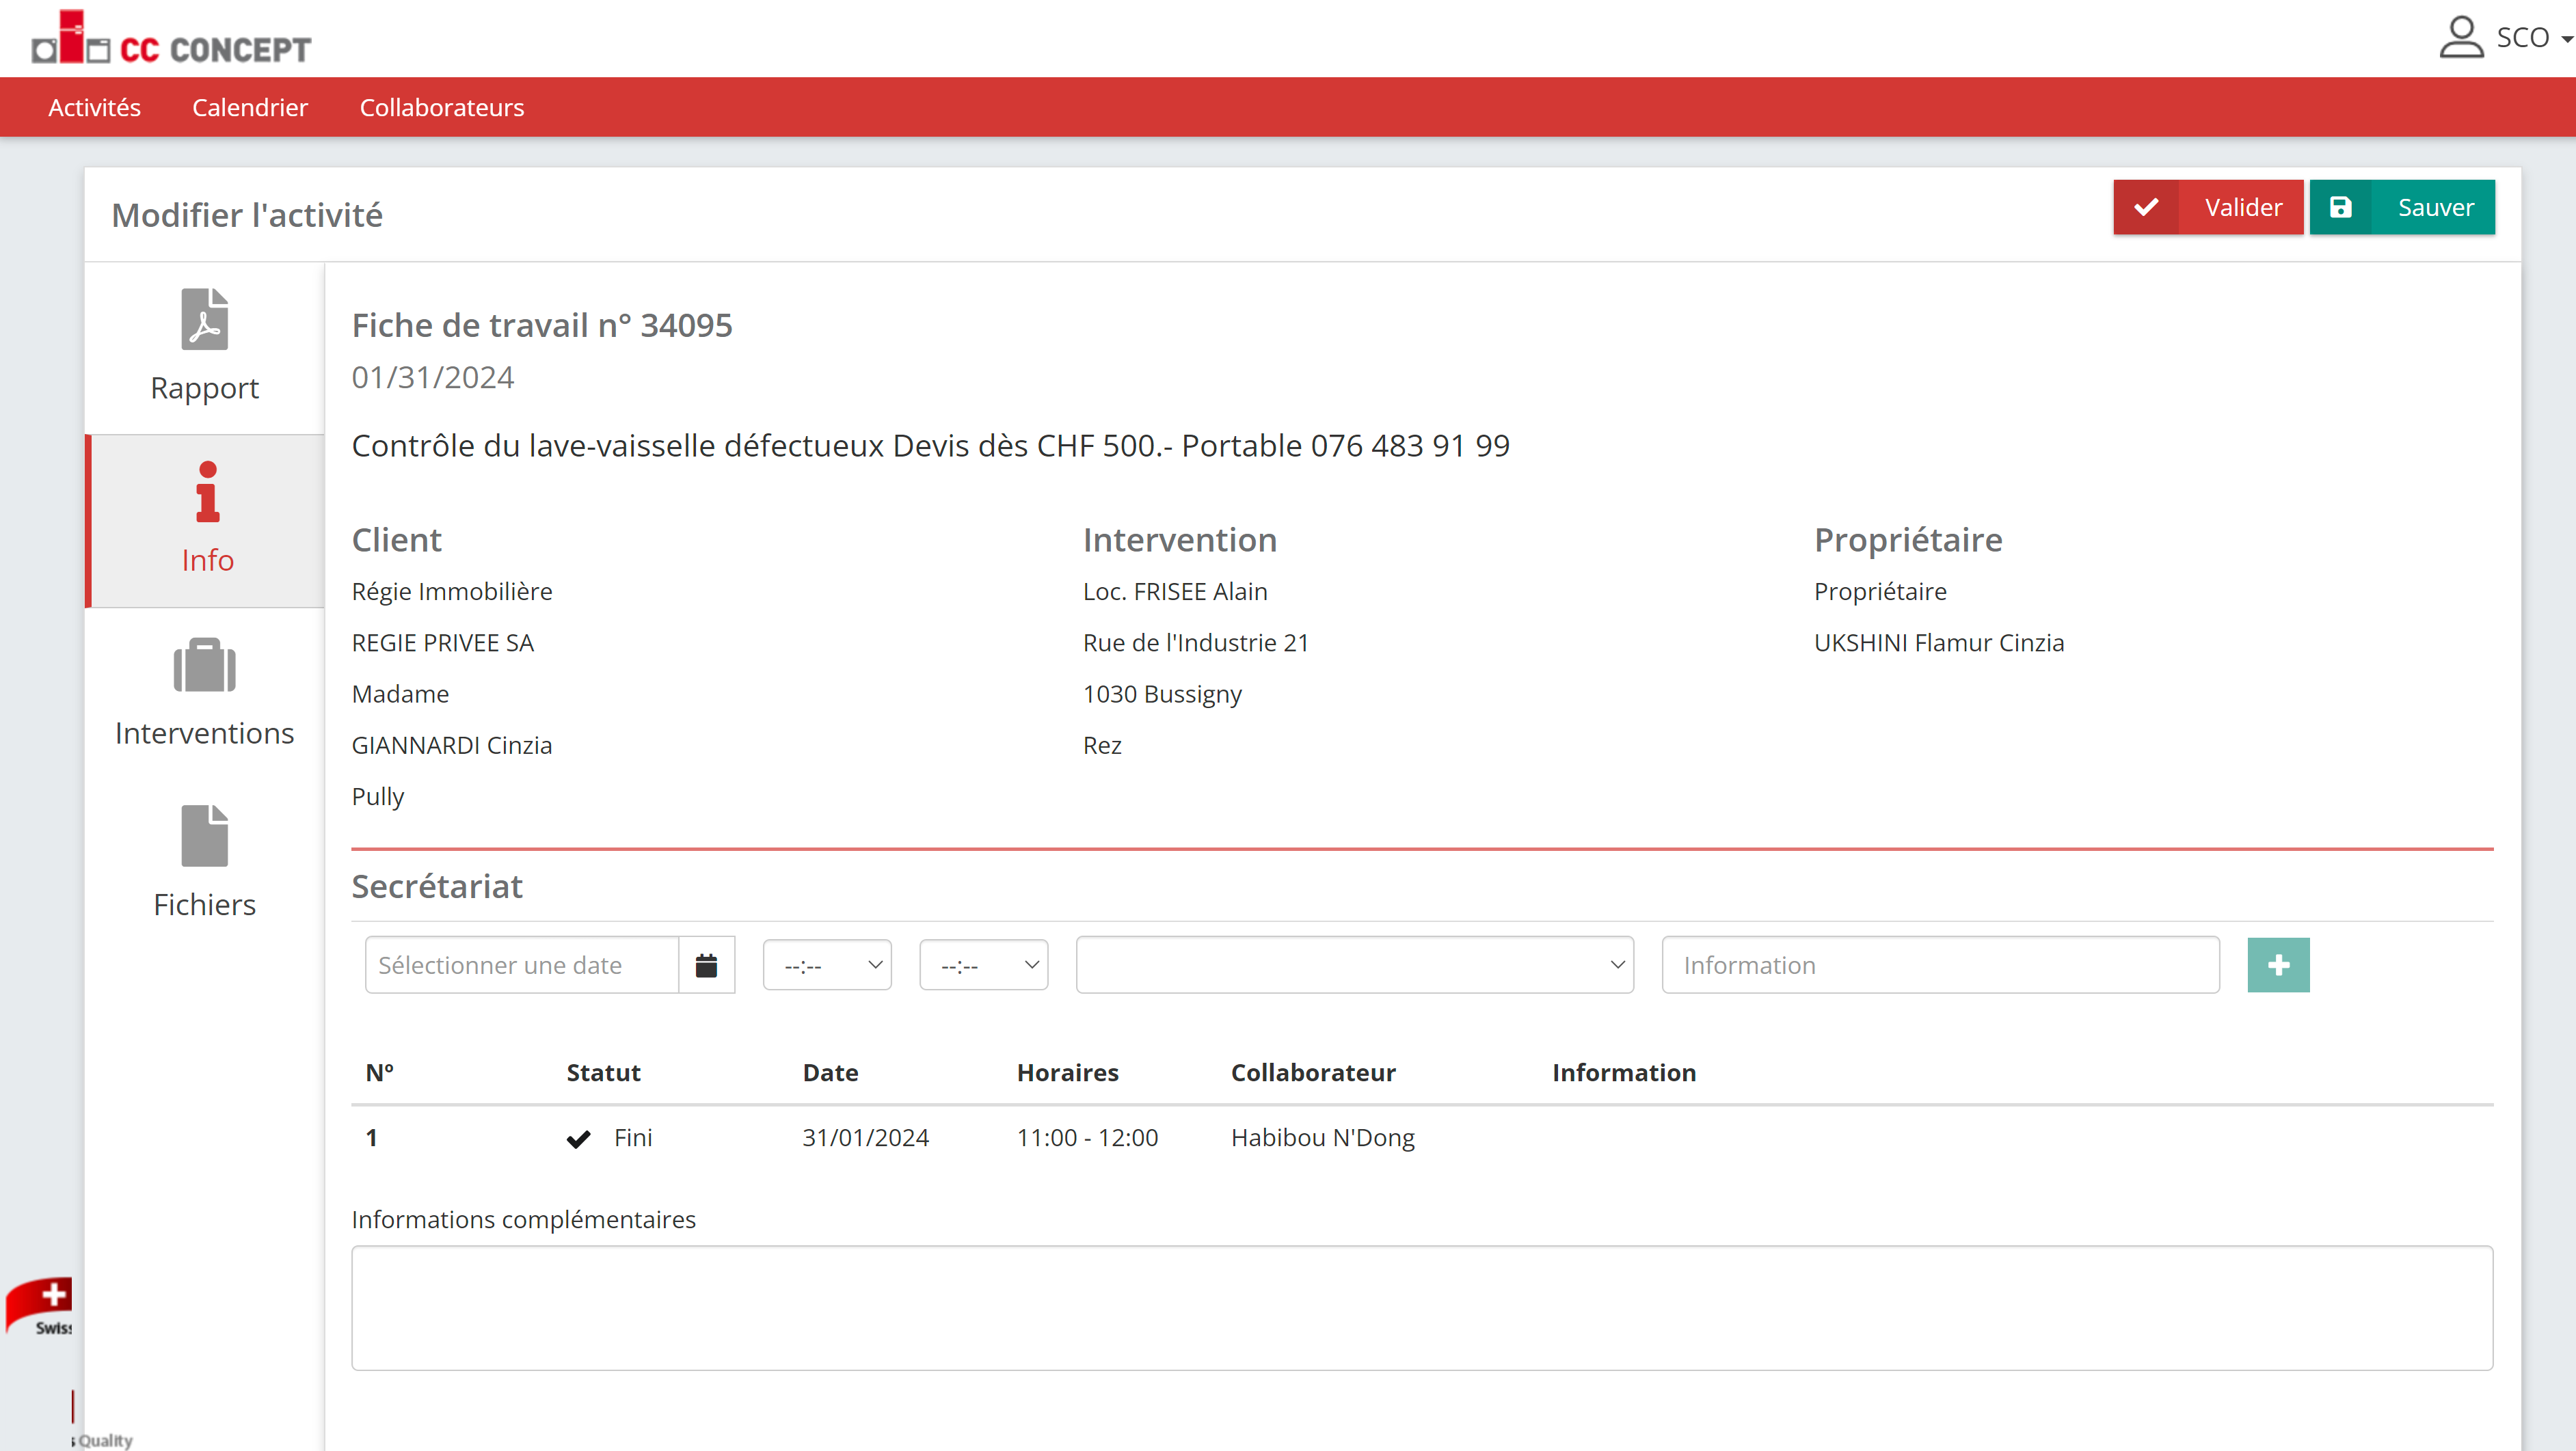The width and height of the screenshot is (2576, 1451).
Task: Open the collaborator selection dropdown
Action: (1354, 965)
